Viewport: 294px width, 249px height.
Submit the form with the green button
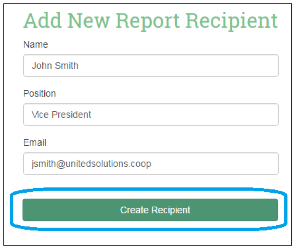click(150, 210)
